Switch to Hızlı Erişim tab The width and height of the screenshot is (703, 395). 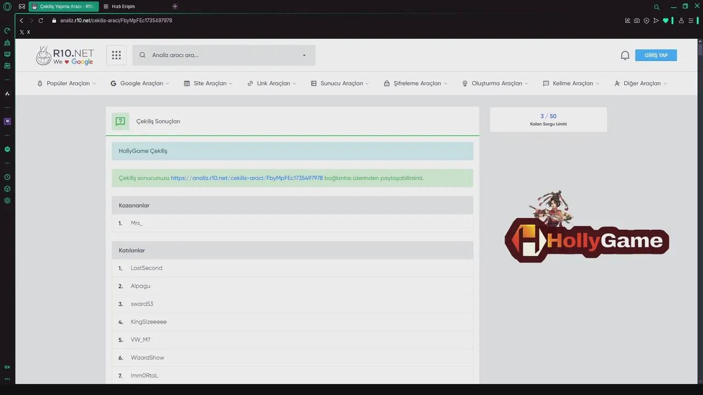tap(120, 7)
